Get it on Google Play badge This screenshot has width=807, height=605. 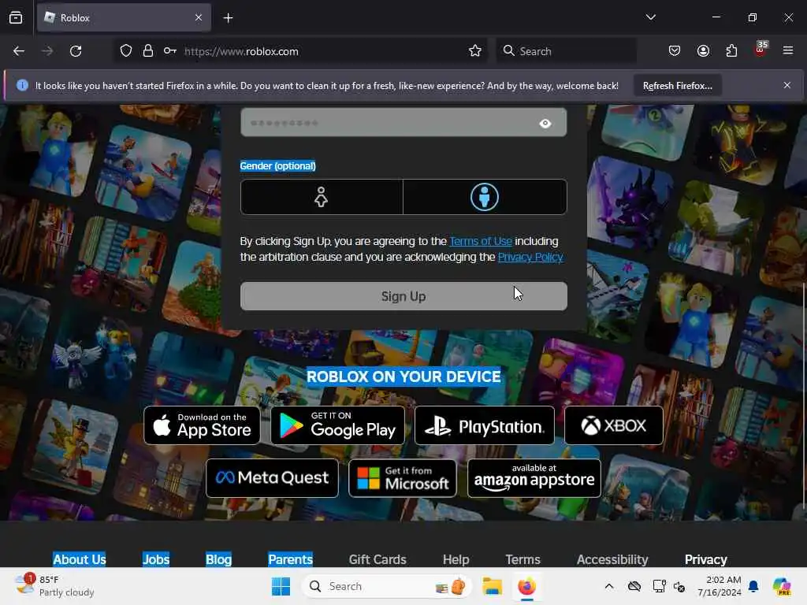point(337,425)
